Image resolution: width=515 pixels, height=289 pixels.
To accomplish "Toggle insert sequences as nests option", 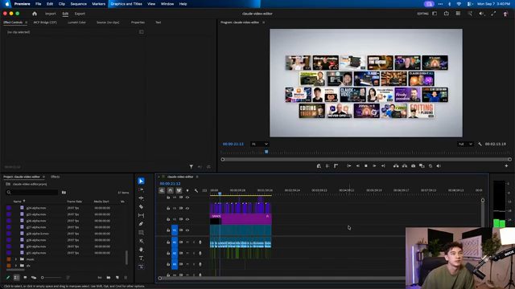I will tap(162, 190).
